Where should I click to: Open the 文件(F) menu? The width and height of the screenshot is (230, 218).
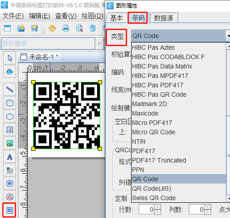tap(13, 16)
